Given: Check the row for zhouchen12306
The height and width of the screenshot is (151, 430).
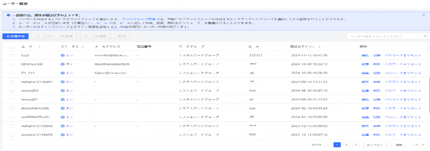Looking at the screenshot, I should 12,109.
